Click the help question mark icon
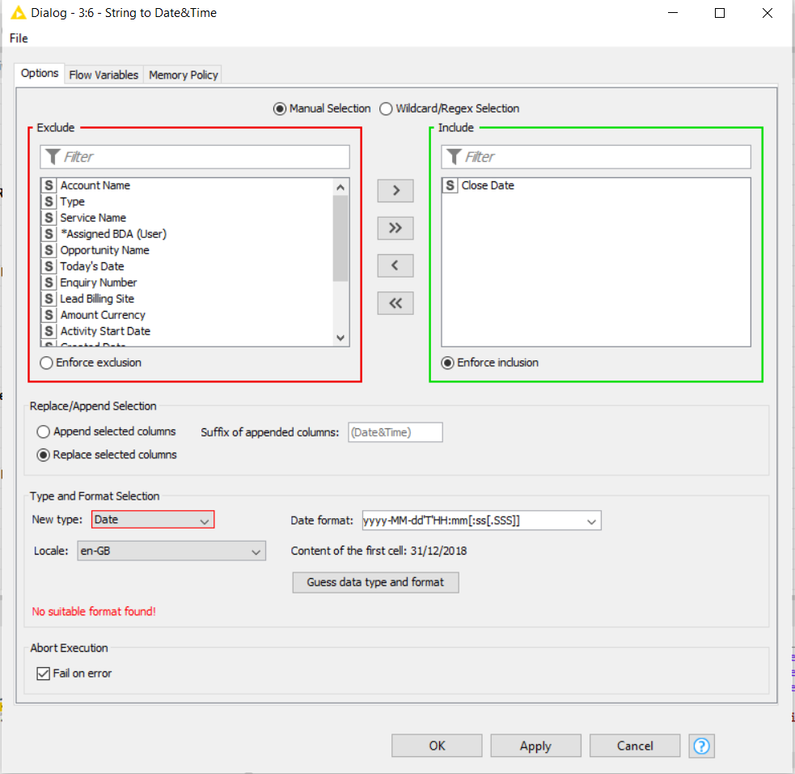This screenshot has width=795, height=774. [701, 746]
